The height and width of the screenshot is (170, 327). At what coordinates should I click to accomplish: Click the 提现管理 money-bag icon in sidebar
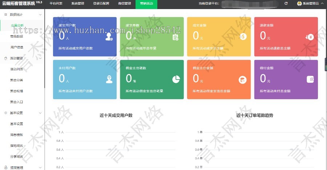[x=5, y=167]
